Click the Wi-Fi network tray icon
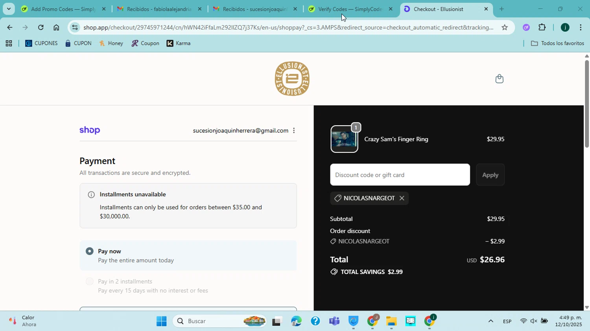 [523, 321]
